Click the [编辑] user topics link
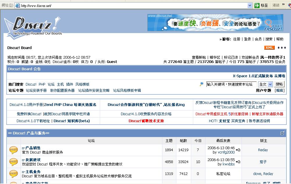291x184 pixels. (x=279, y=91)
